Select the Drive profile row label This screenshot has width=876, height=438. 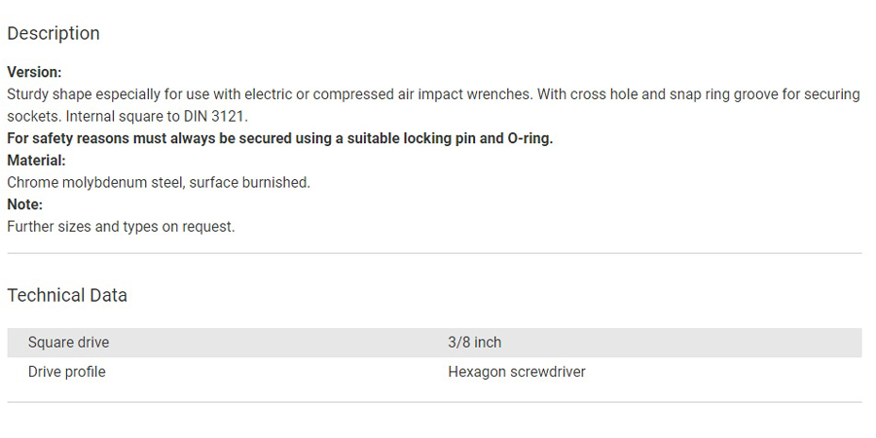[66, 372]
